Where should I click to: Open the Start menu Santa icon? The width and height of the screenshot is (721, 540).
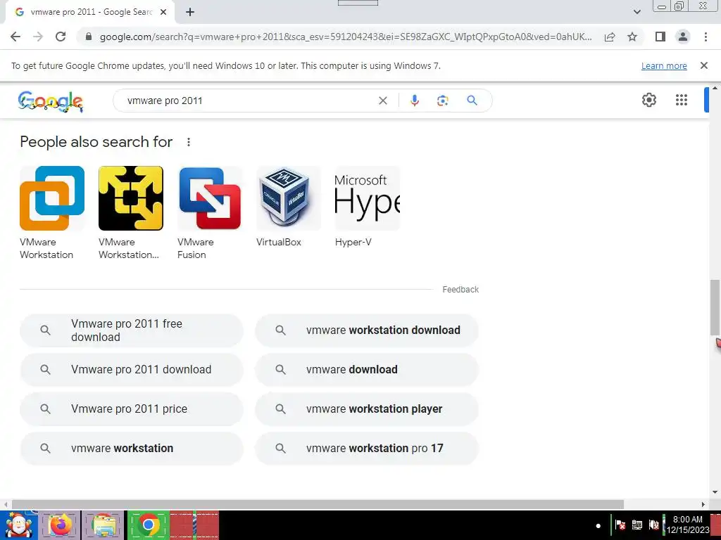point(19,525)
